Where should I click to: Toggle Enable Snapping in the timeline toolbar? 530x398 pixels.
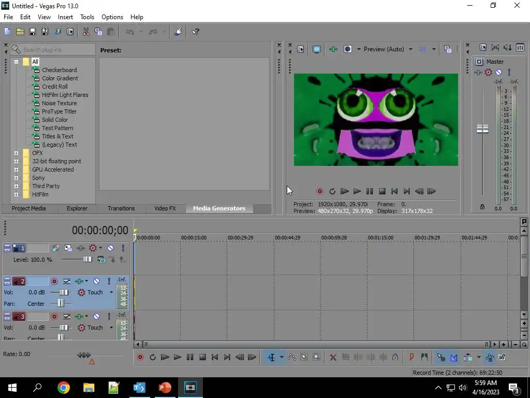pyautogui.click(x=441, y=357)
